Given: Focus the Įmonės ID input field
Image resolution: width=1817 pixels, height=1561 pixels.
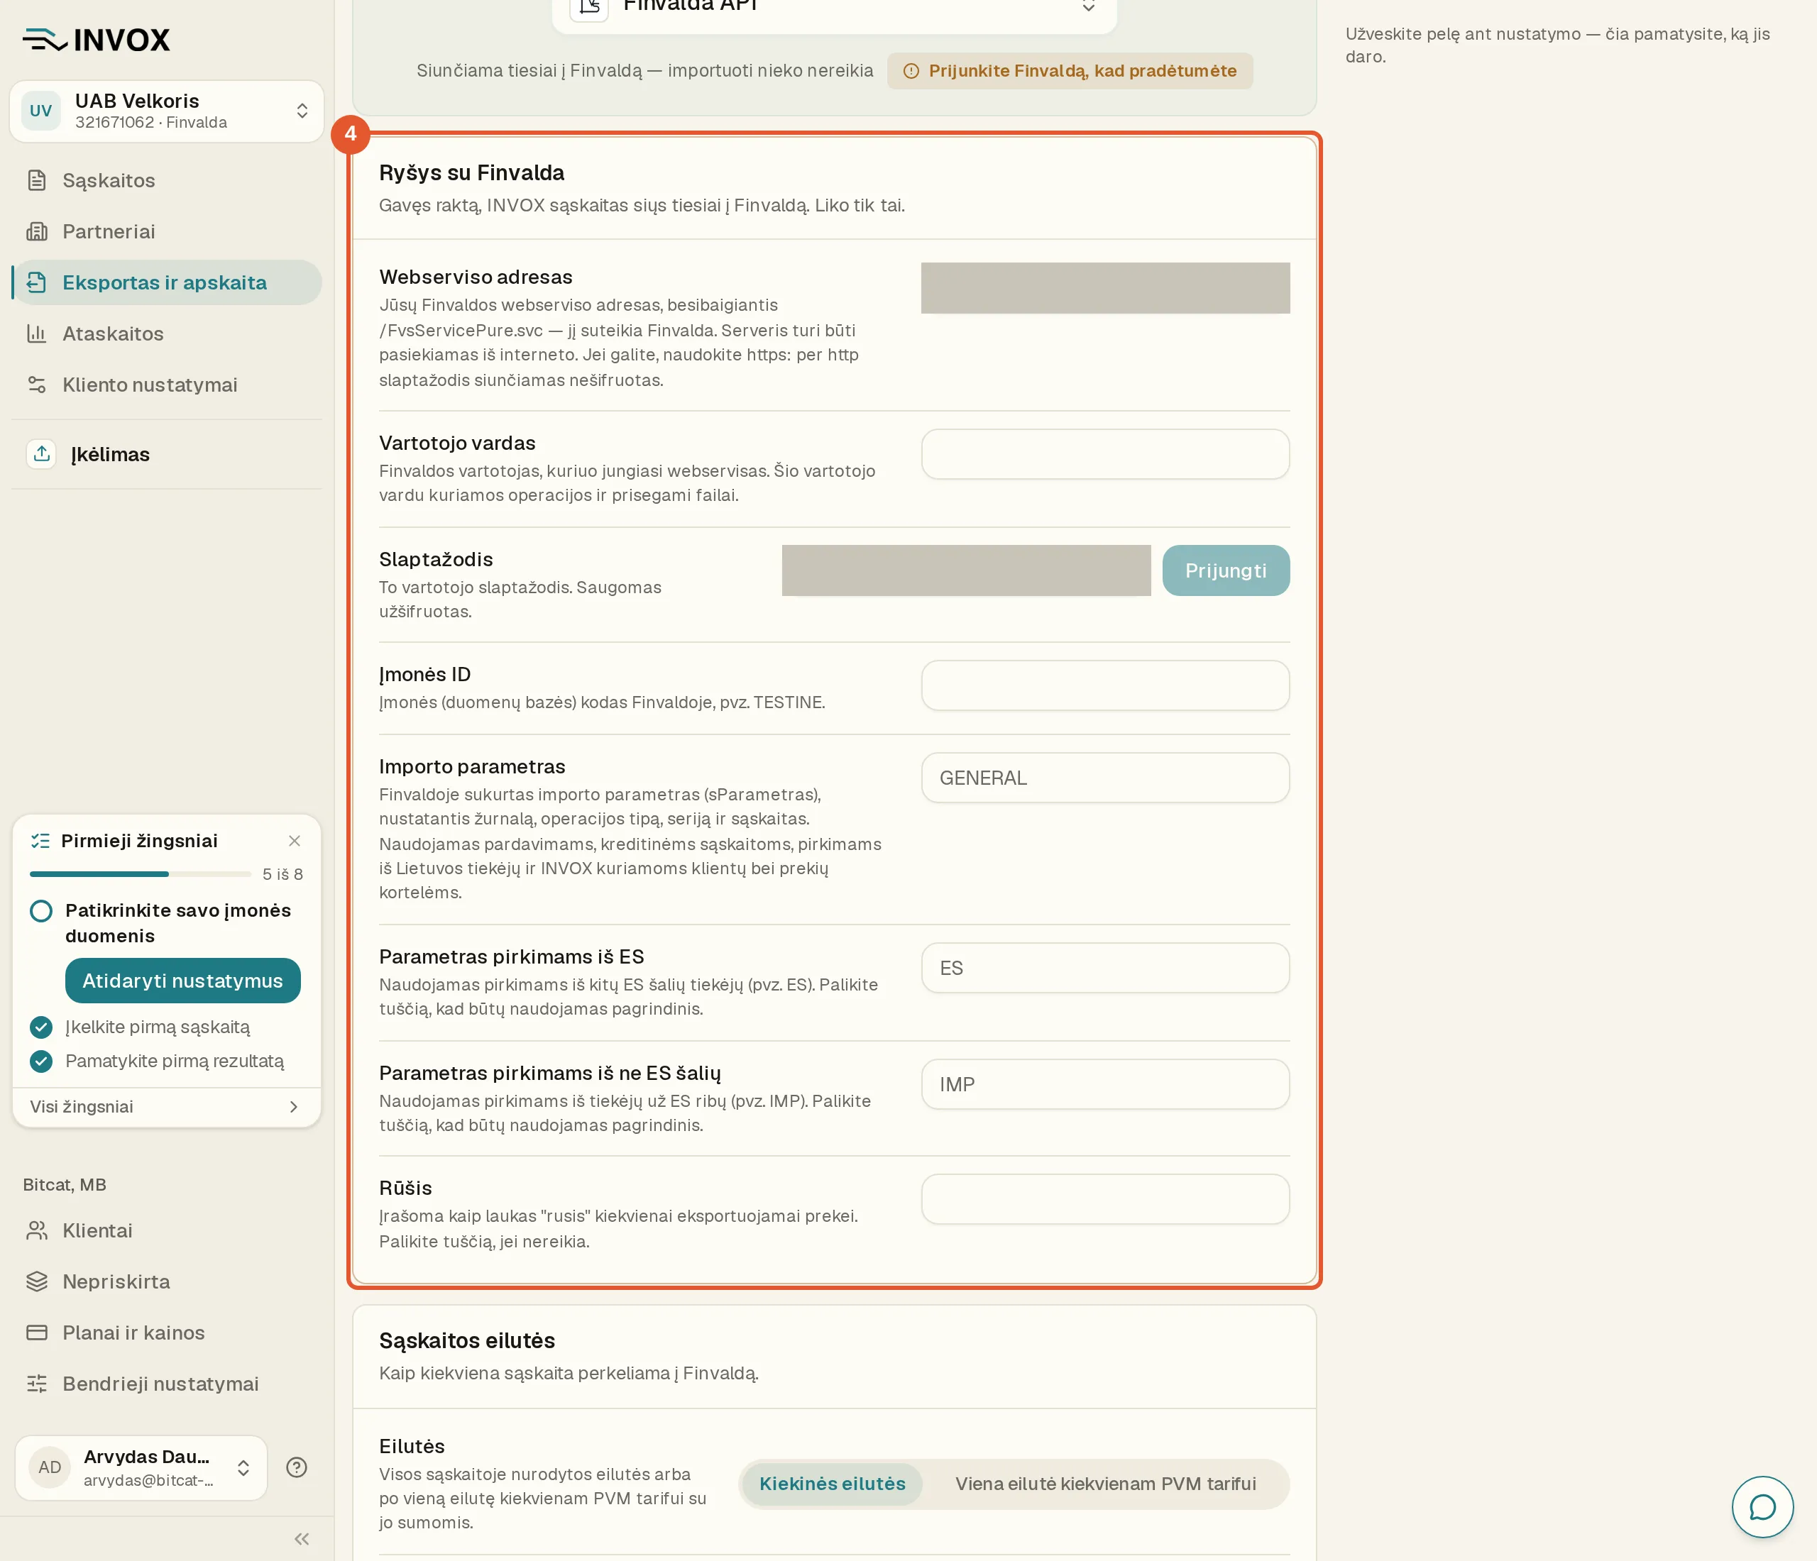Looking at the screenshot, I should [x=1105, y=685].
